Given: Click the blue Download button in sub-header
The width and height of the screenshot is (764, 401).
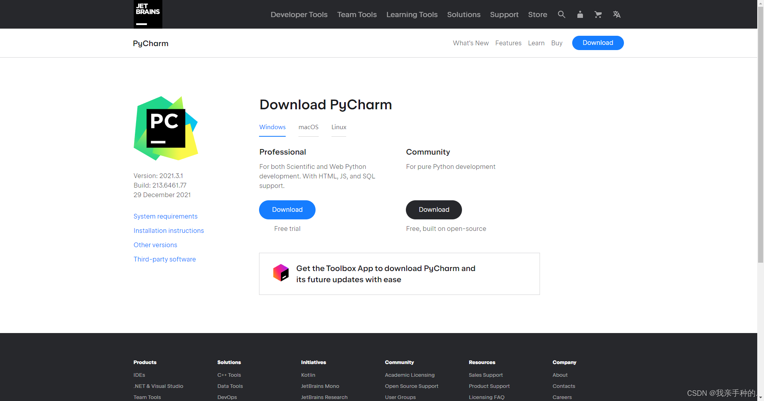Looking at the screenshot, I should 598,43.
